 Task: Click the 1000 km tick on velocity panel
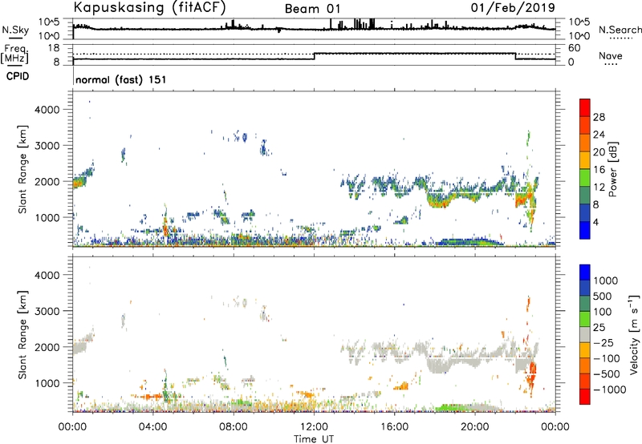tap(47, 383)
